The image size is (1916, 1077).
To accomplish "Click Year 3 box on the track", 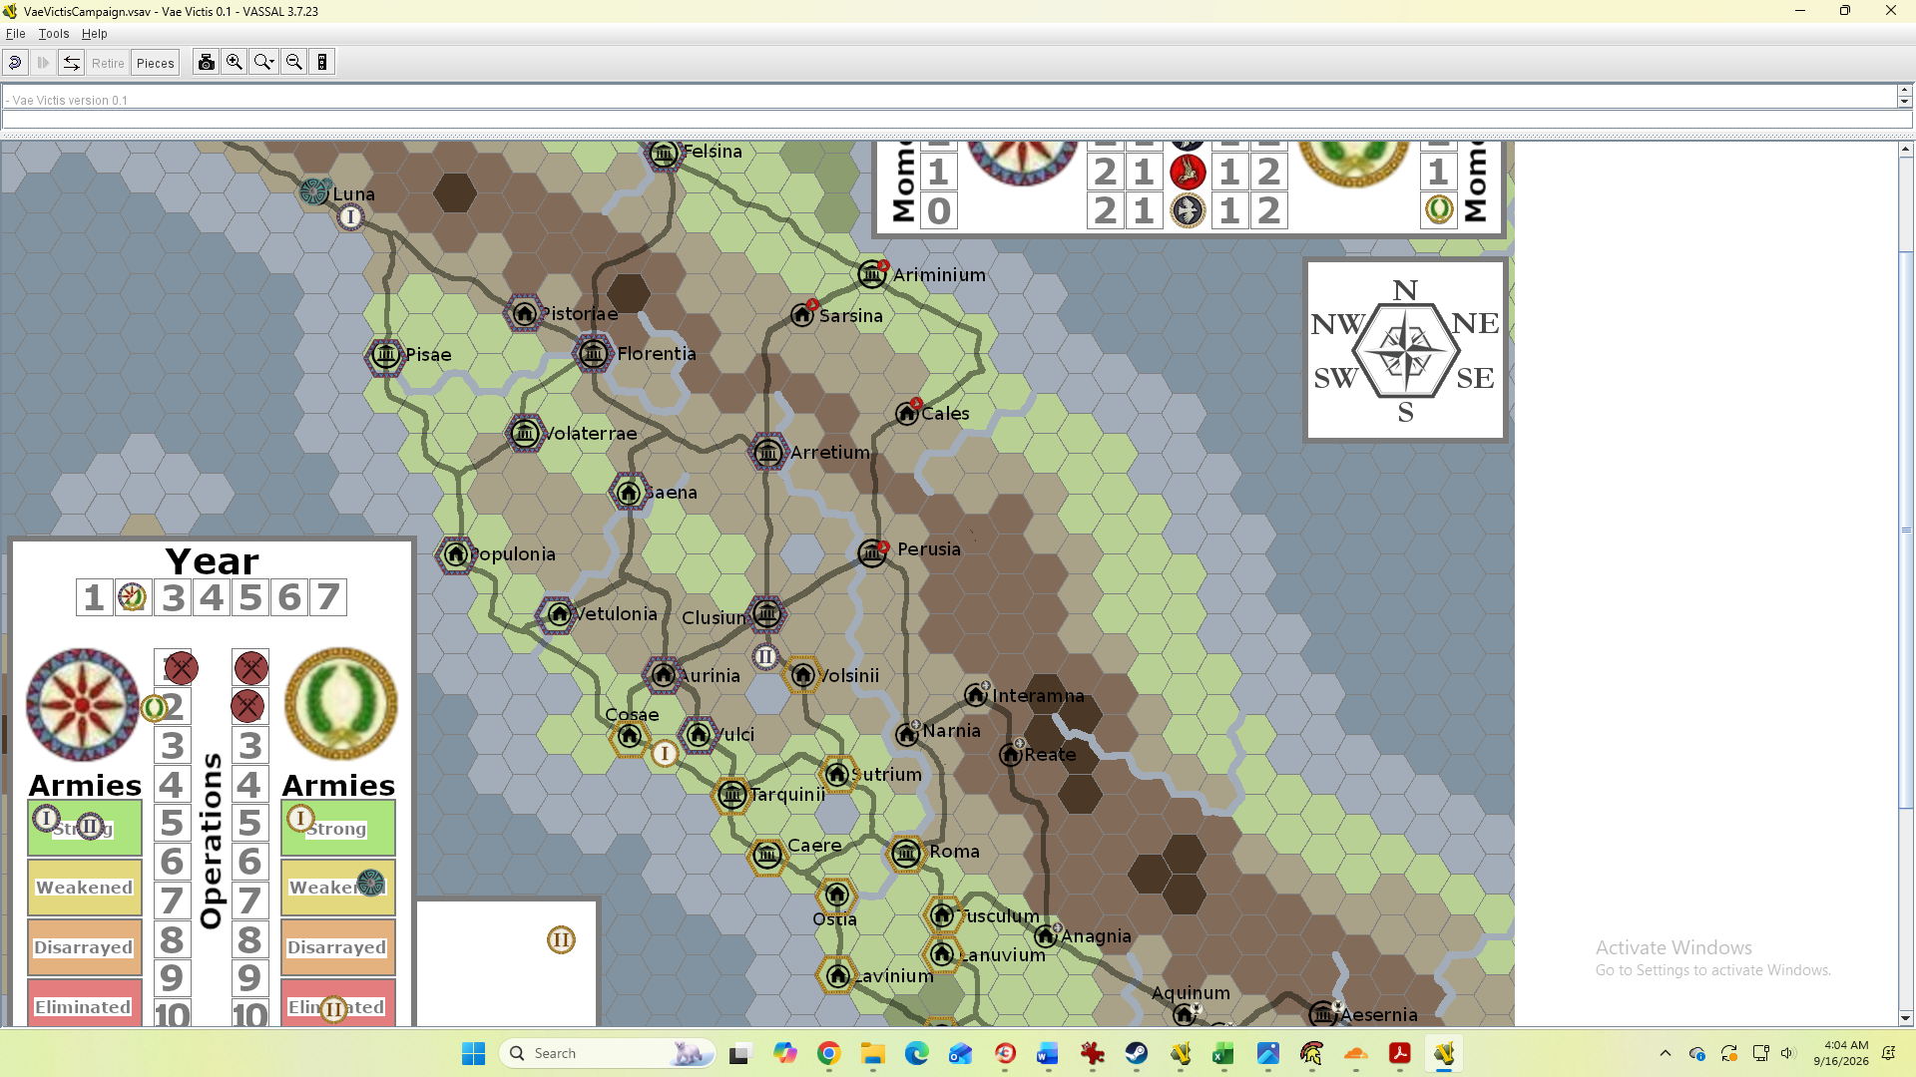I will pyautogui.click(x=173, y=597).
